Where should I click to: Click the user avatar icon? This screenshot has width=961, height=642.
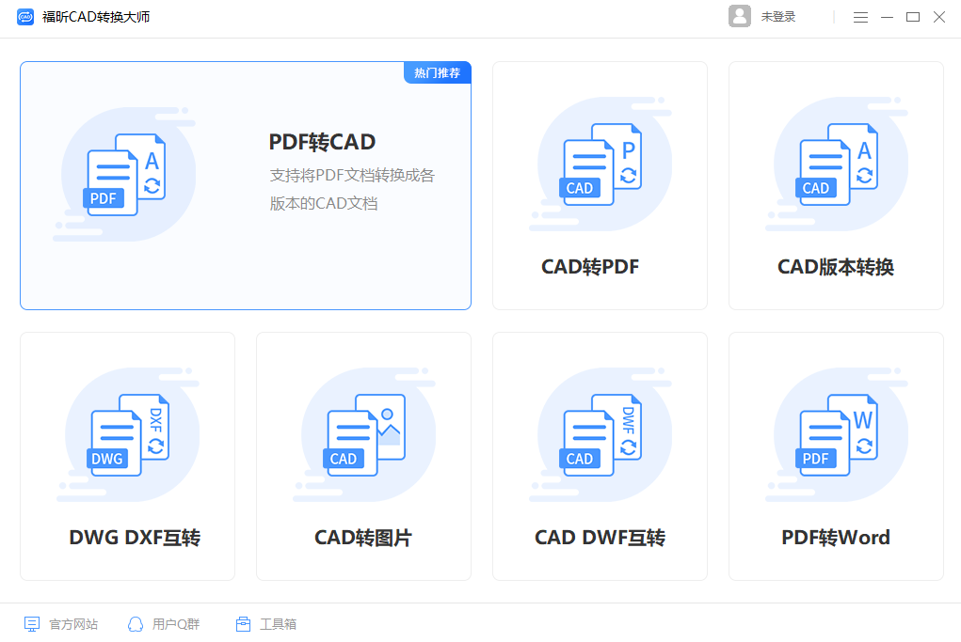pyautogui.click(x=740, y=17)
